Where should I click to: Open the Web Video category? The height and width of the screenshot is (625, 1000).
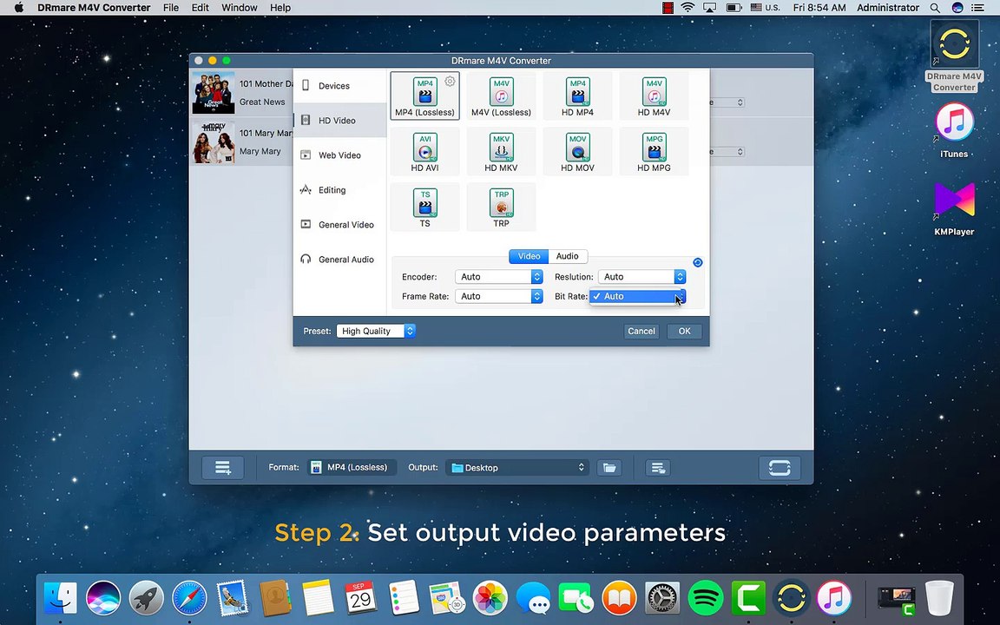pyautogui.click(x=339, y=155)
